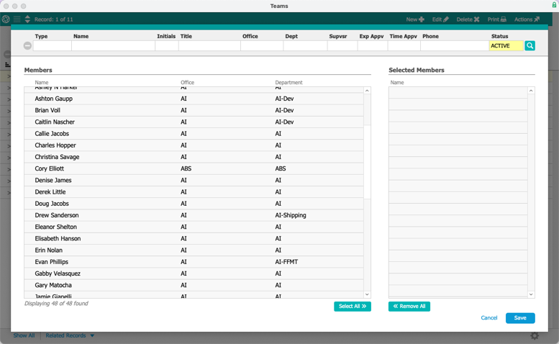Viewport: 559px width, 344px height.
Task: Click the Members Name column header
Action: [41, 82]
